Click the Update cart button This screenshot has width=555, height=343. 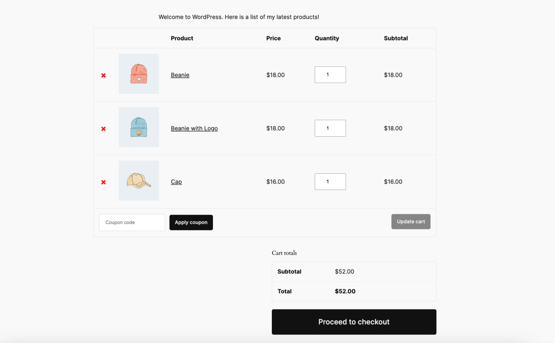pos(411,221)
